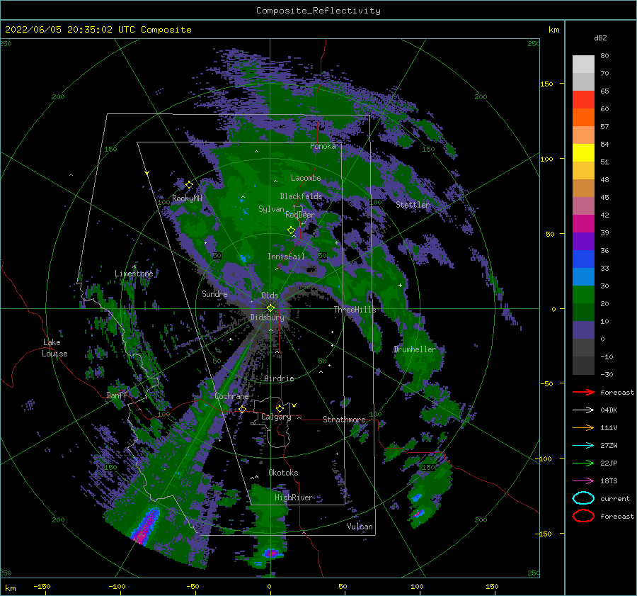637x596 pixels.
Task: Click the blue 36 dBZ legend swatch
Action: tap(583, 259)
